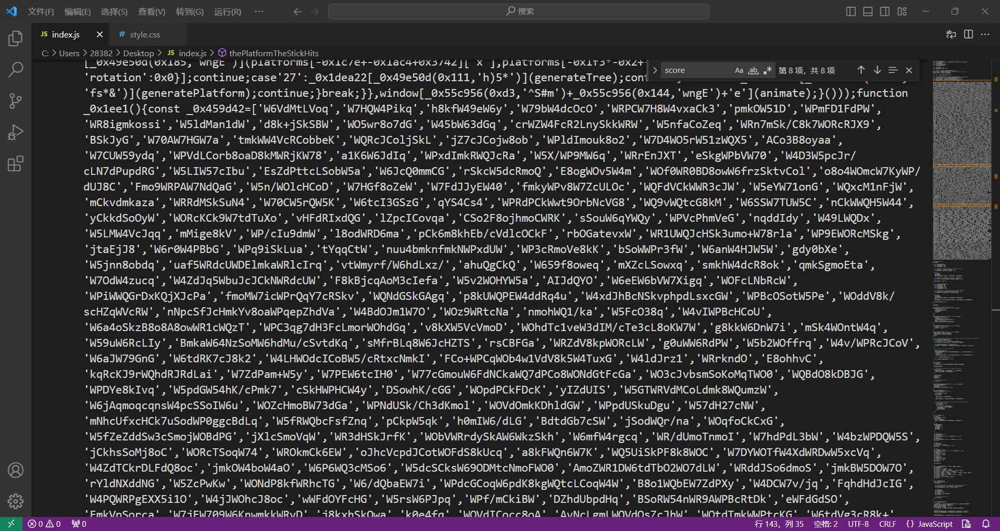
Task: Toggle whole word matching in find
Action: click(x=753, y=70)
